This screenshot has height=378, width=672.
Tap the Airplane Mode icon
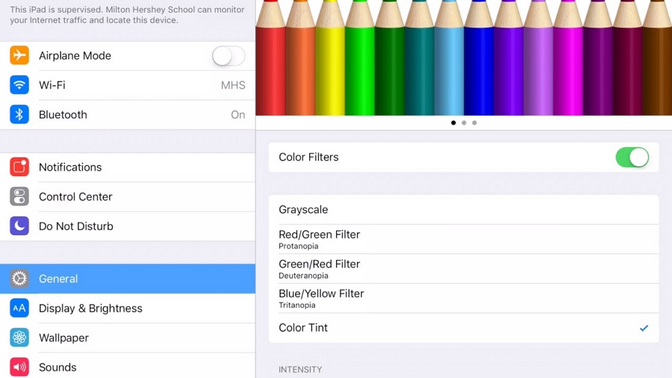pyautogui.click(x=19, y=55)
